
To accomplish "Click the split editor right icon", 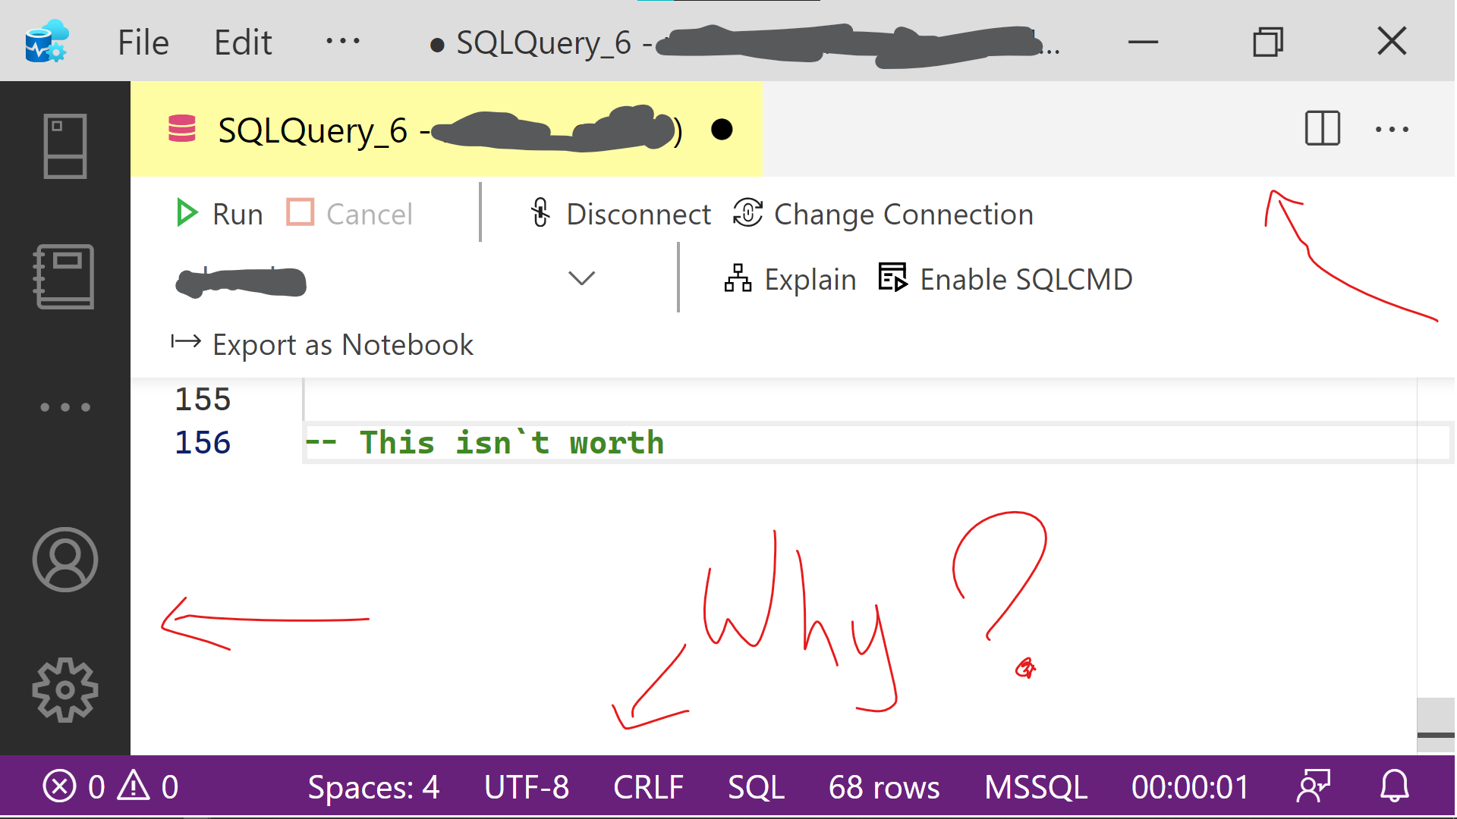I will tap(1322, 128).
